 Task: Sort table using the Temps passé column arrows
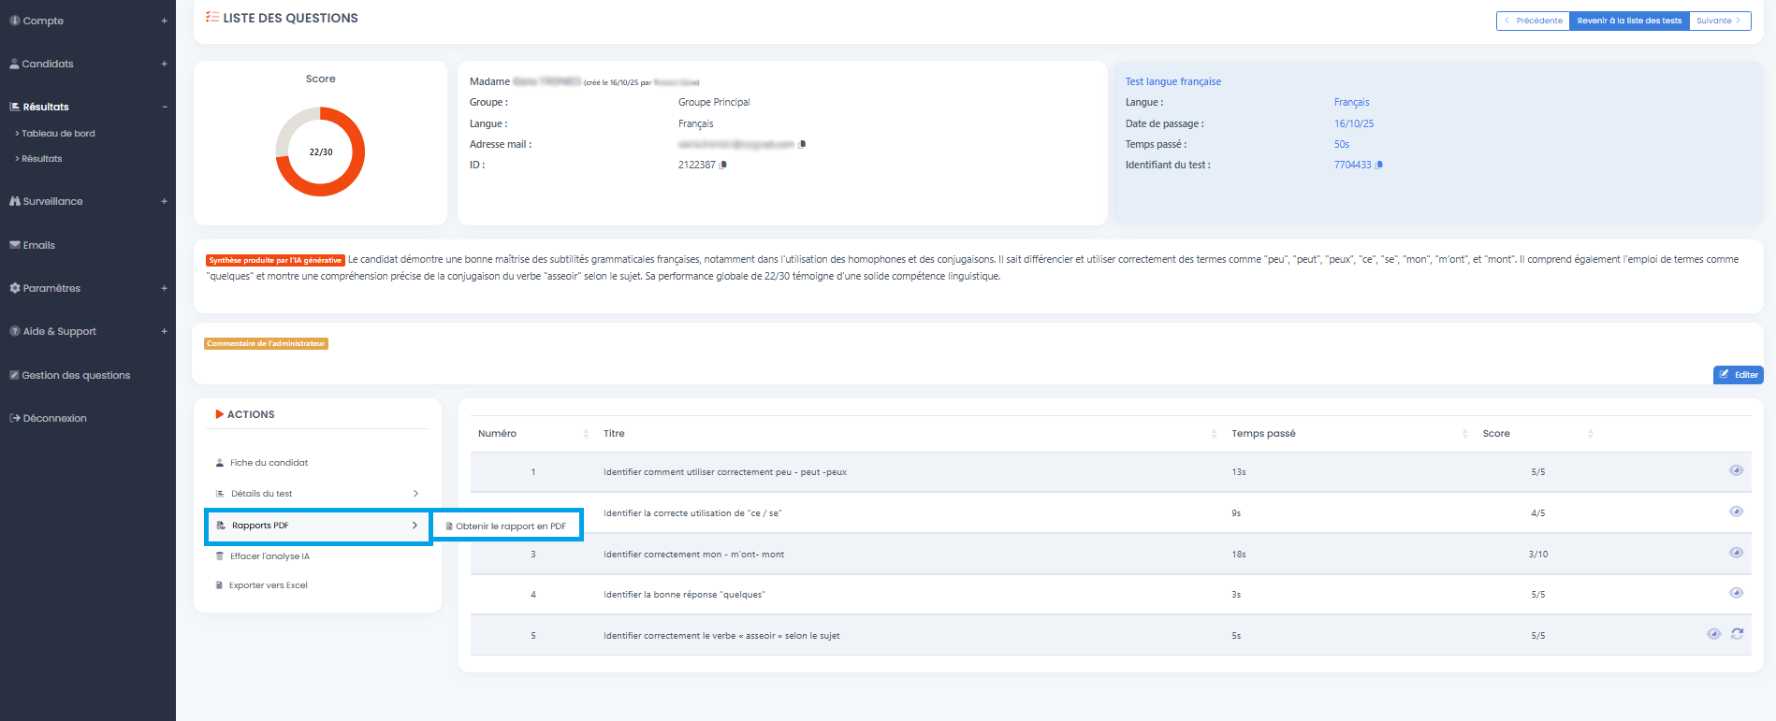pos(1464,434)
